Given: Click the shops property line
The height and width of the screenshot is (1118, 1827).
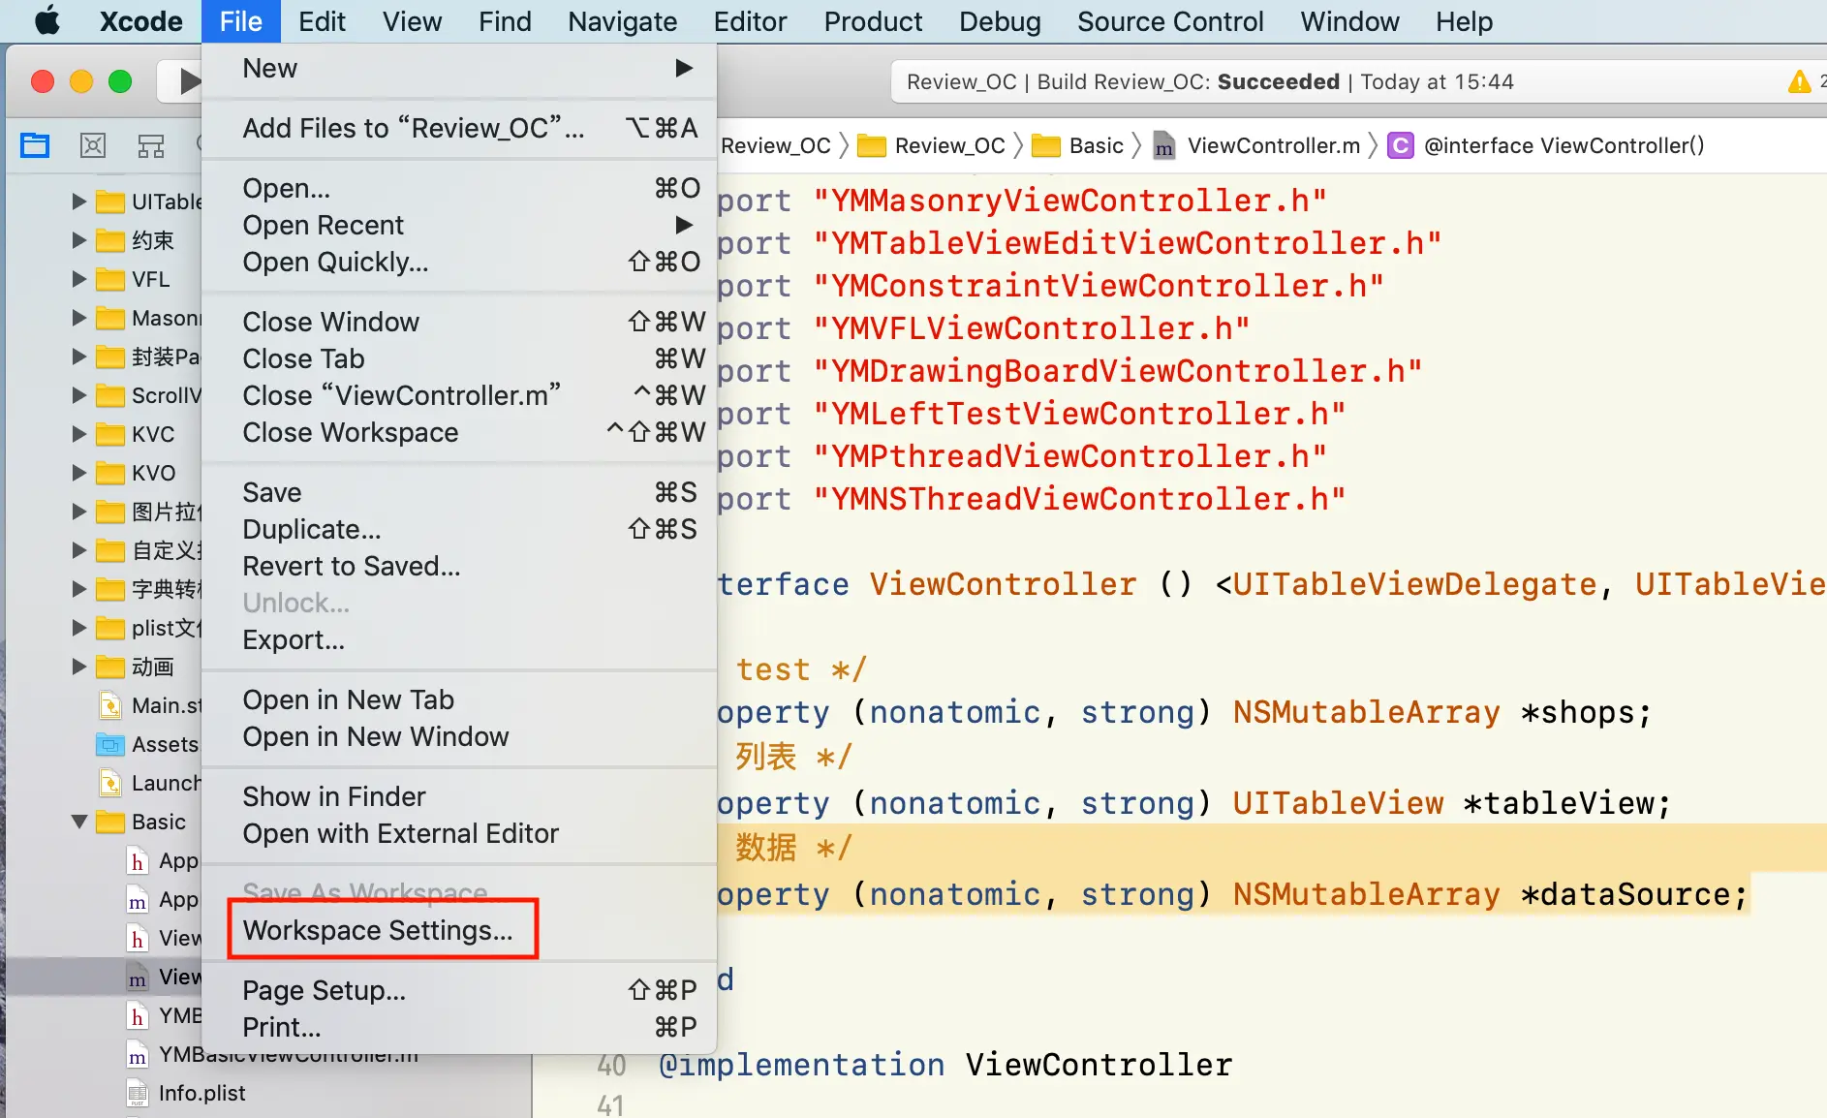Looking at the screenshot, I should [1184, 712].
